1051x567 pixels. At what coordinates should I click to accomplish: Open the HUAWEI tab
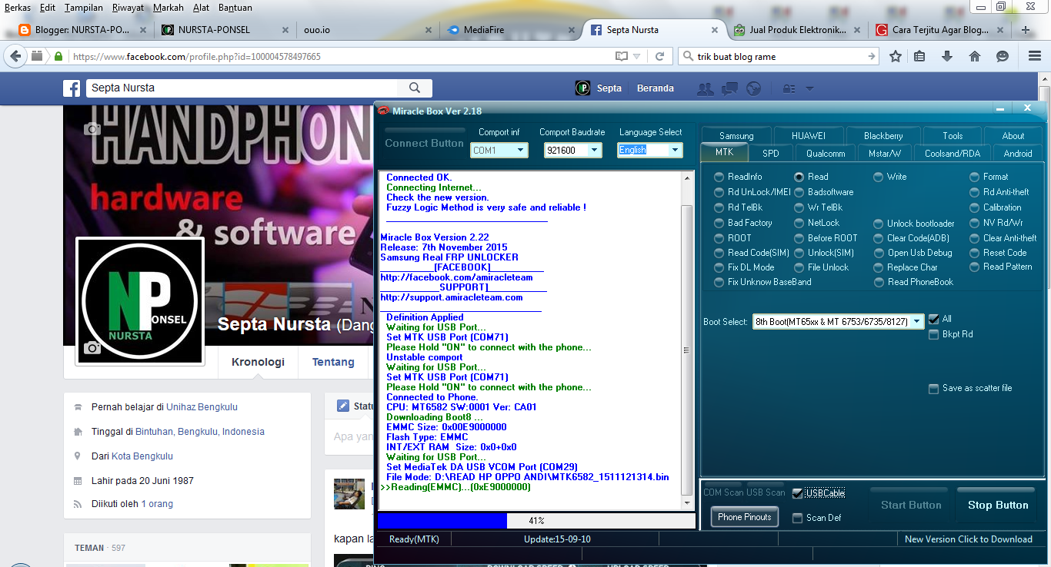tap(809, 135)
